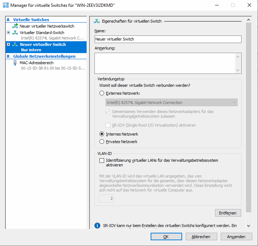
Task: Select Virtueller Standard-Switch in the tree
Action: (x=42, y=33)
